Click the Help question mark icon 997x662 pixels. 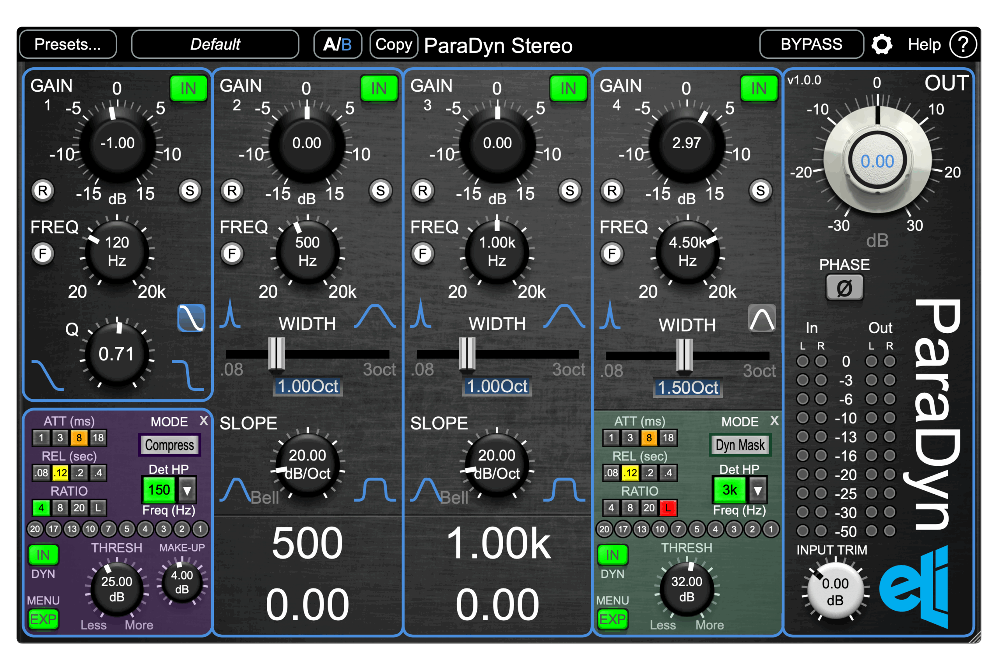[962, 44]
